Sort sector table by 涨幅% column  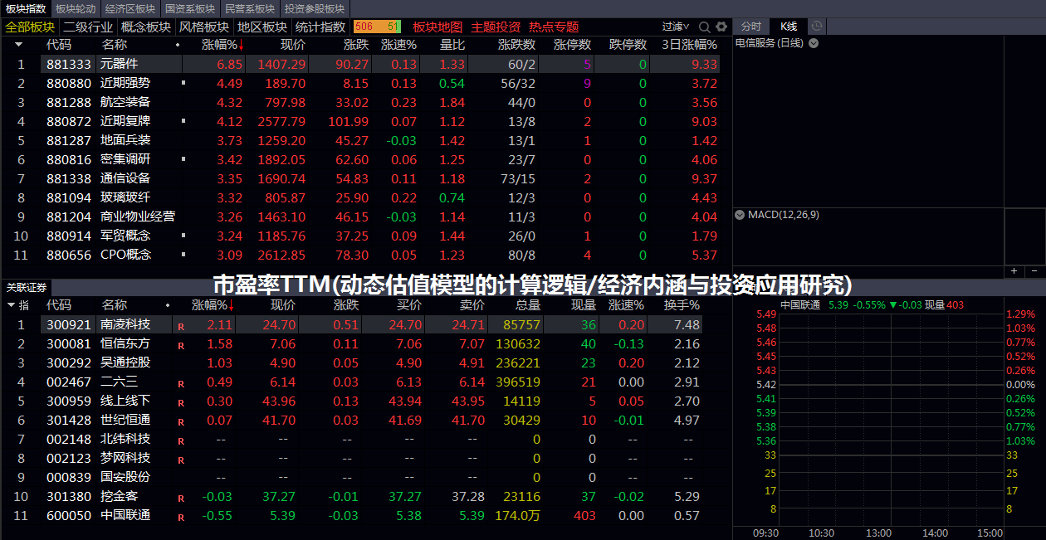(x=222, y=45)
